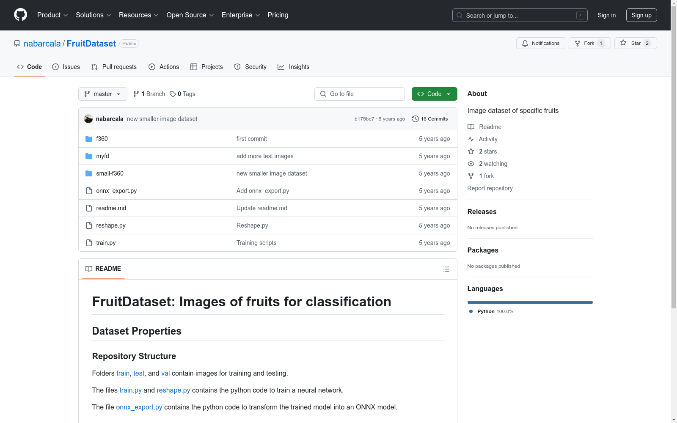Click the f360 folder icon
677x423 pixels.
point(89,139)
